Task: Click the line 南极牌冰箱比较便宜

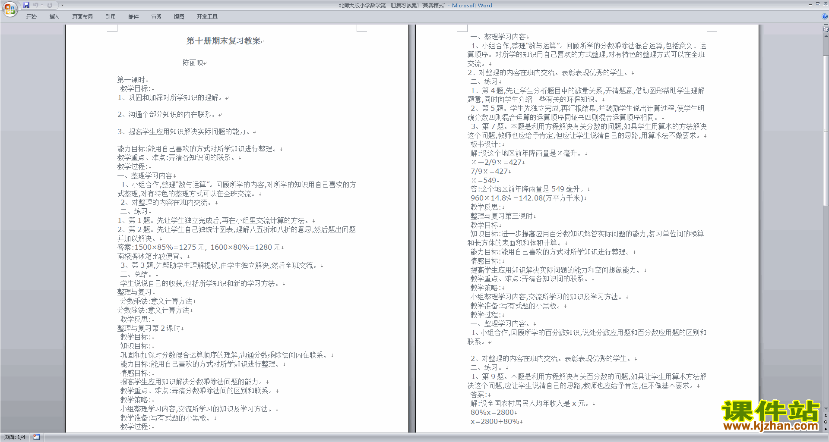Action: (x=152, y=256)
